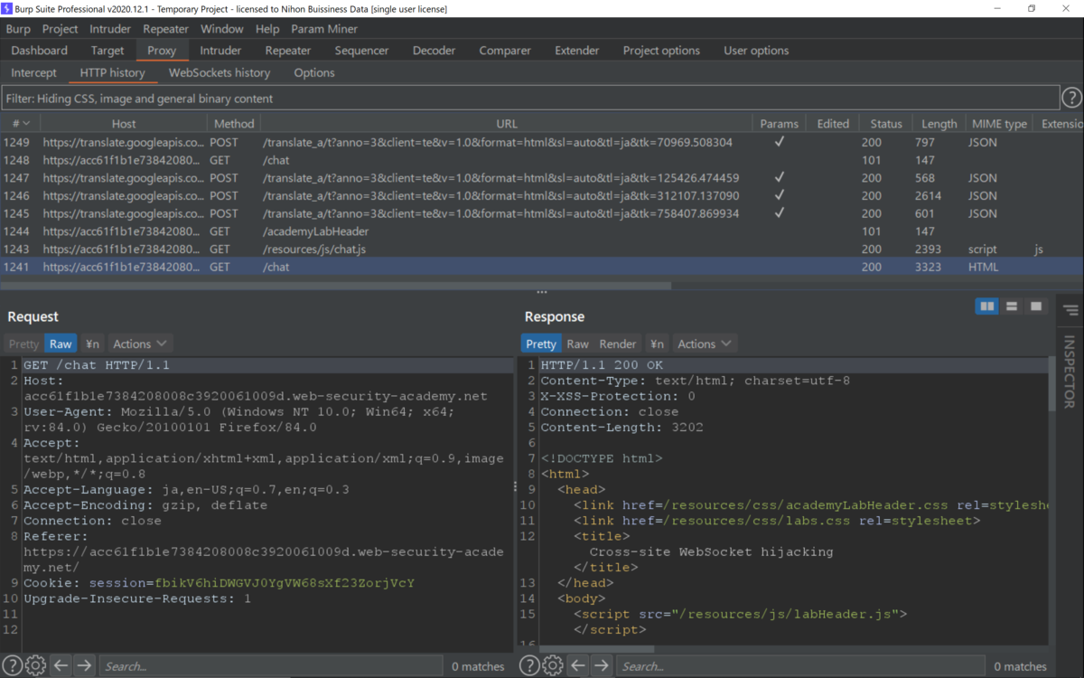Screen dimensions: 1084x678
Task: Open the User options tab
Action: 756,51
